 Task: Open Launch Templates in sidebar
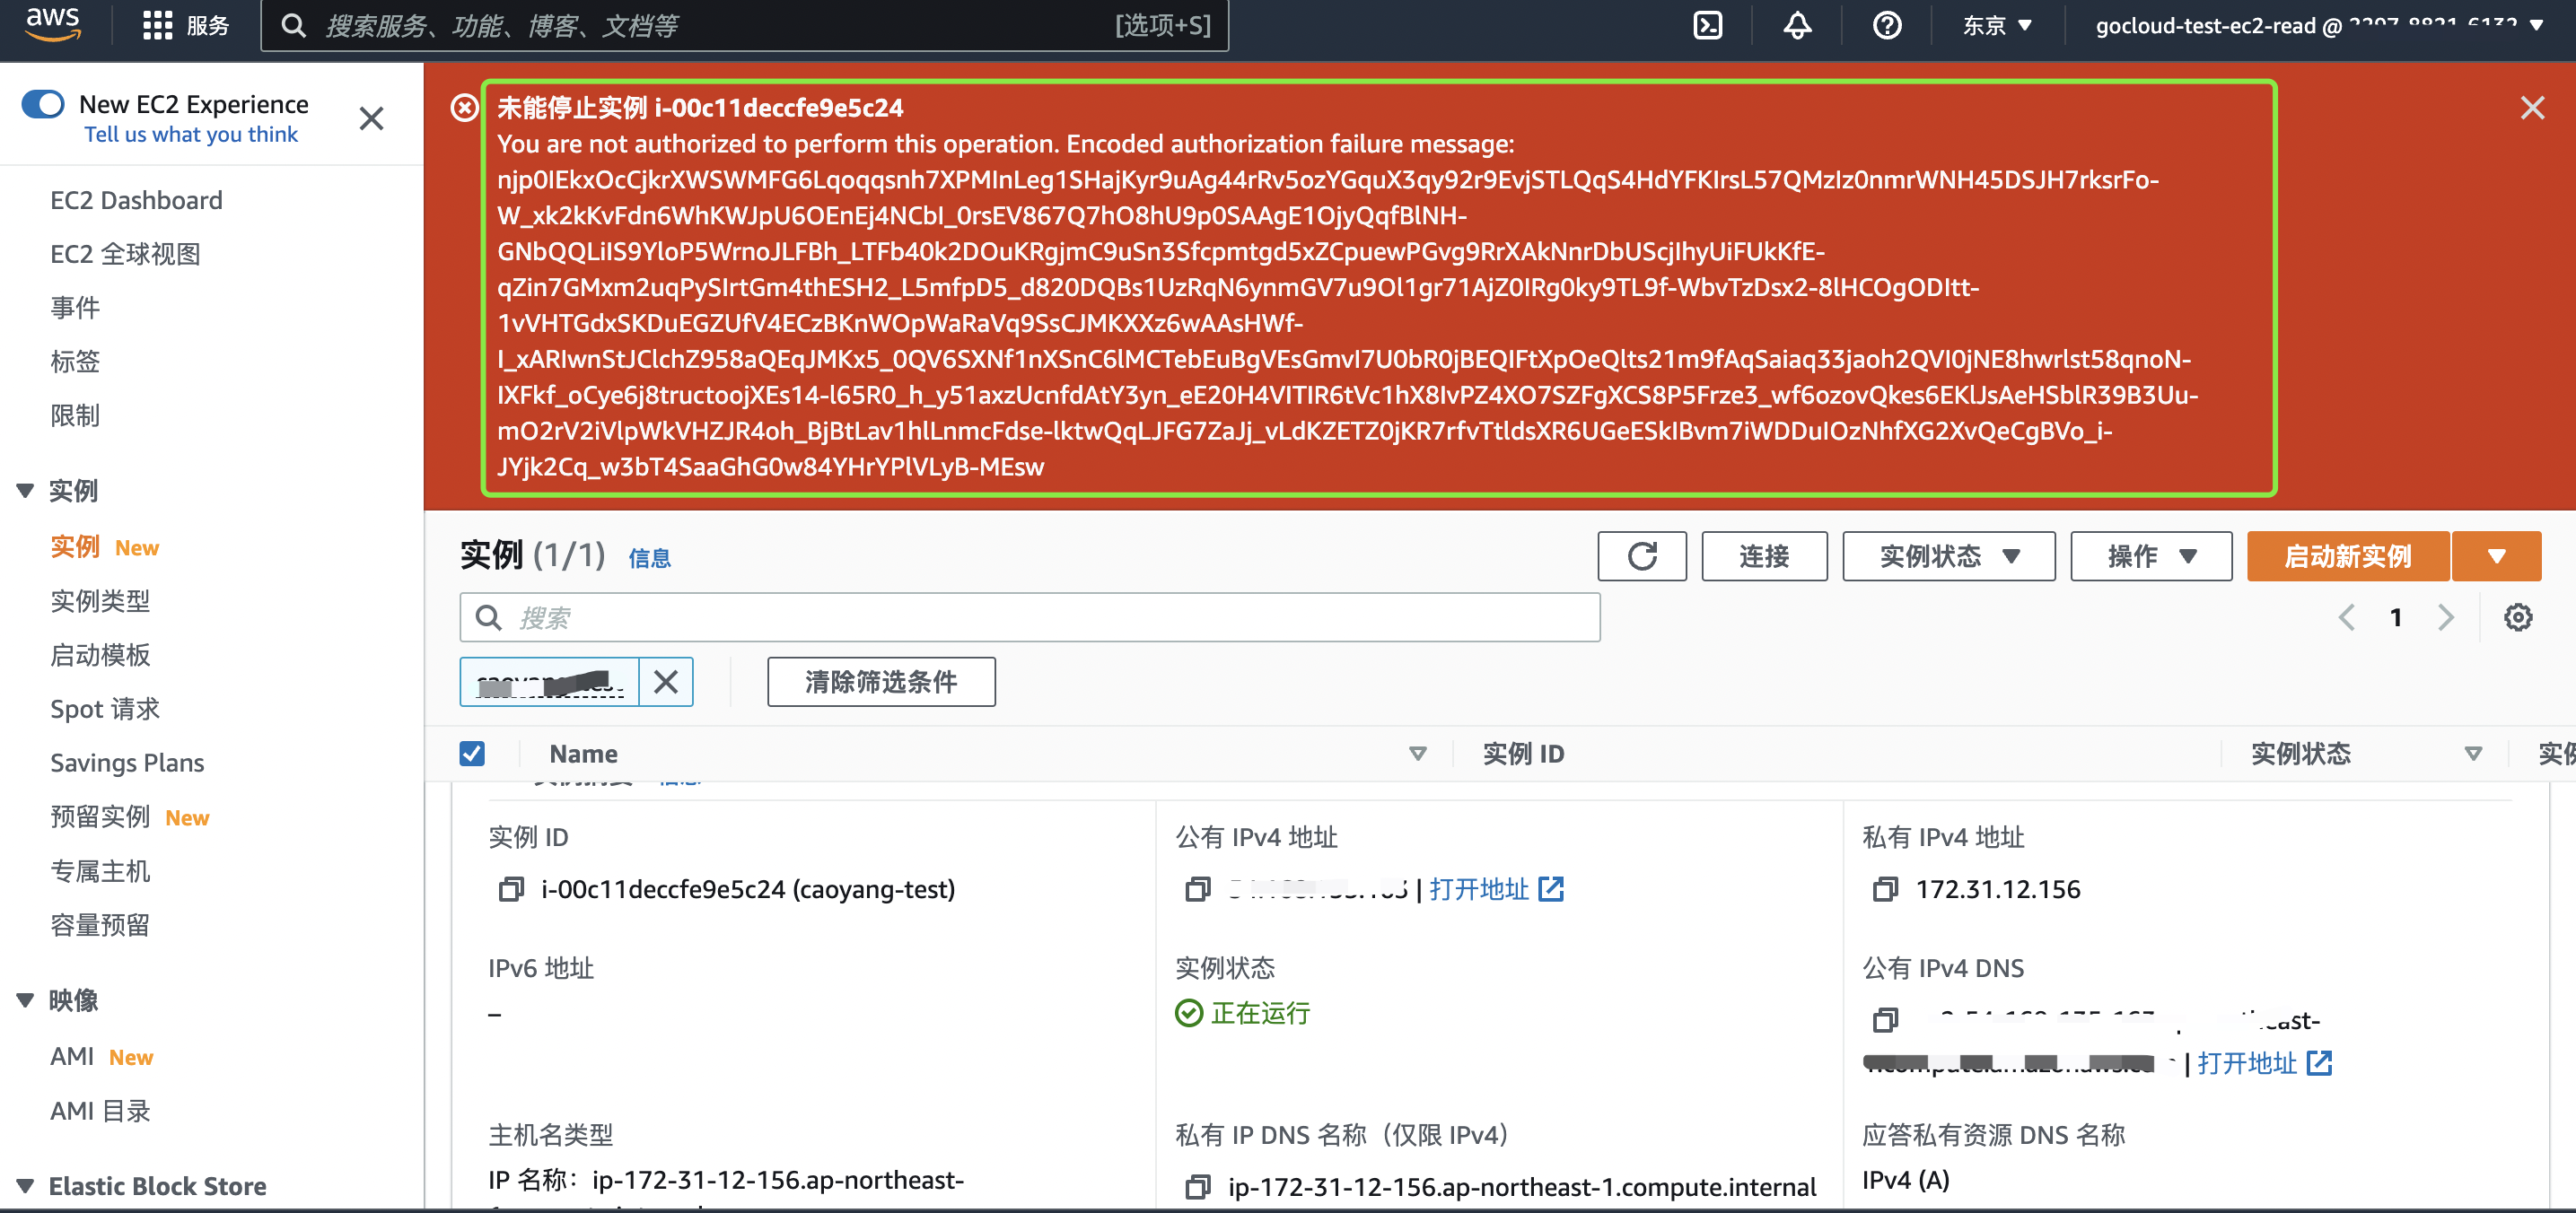tap(100, 656)
